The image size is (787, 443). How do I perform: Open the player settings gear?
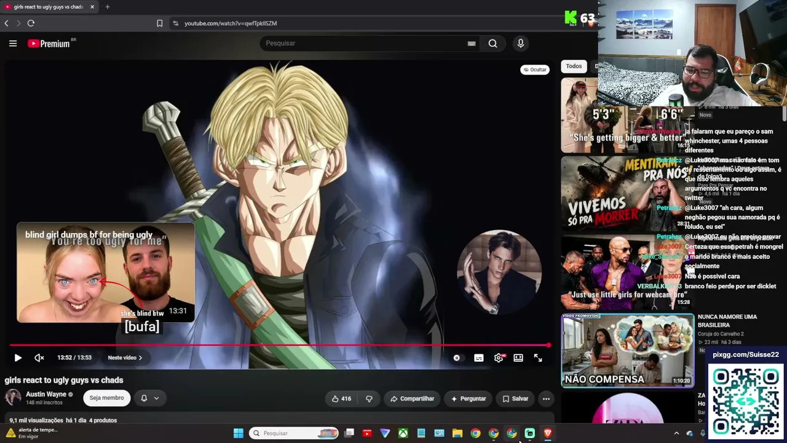[x=499, y=357]
